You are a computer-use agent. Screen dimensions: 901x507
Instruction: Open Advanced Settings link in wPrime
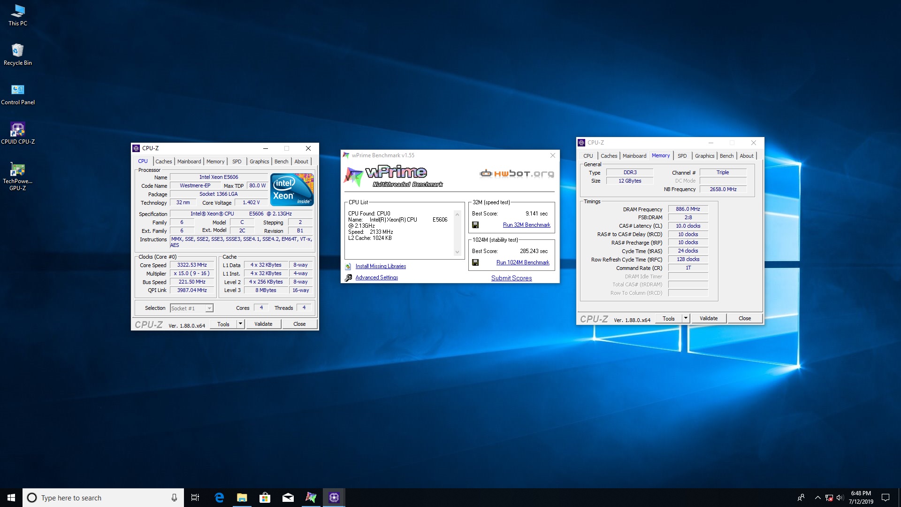pyautogui.click(x=376, y=277)
